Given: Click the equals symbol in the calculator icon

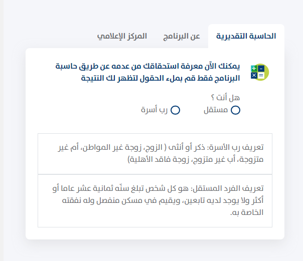Looking at the screenshot, I should pyautogui.click(x=260, y=75).
